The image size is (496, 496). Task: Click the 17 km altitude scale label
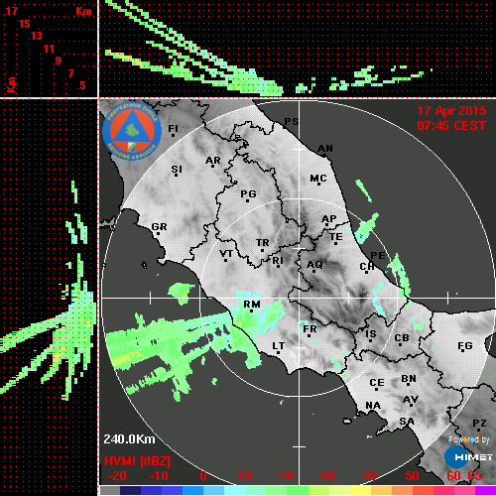11,11
